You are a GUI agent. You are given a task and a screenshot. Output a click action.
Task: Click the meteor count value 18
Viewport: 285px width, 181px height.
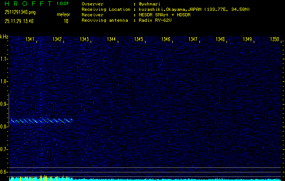[66, 21]
